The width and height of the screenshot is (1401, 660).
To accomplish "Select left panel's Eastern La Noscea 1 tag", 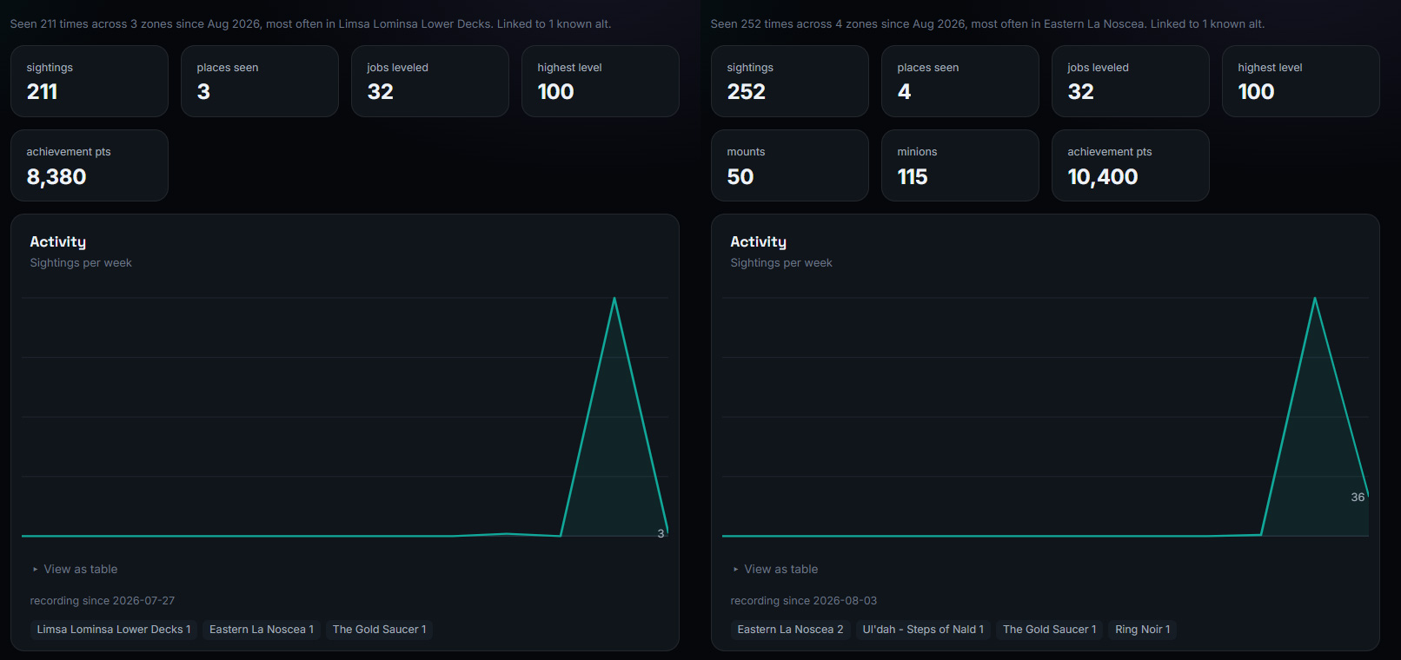I will click(262, 630).
